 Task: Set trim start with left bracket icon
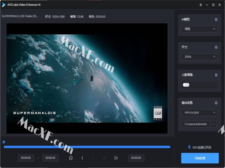point(82,158)
